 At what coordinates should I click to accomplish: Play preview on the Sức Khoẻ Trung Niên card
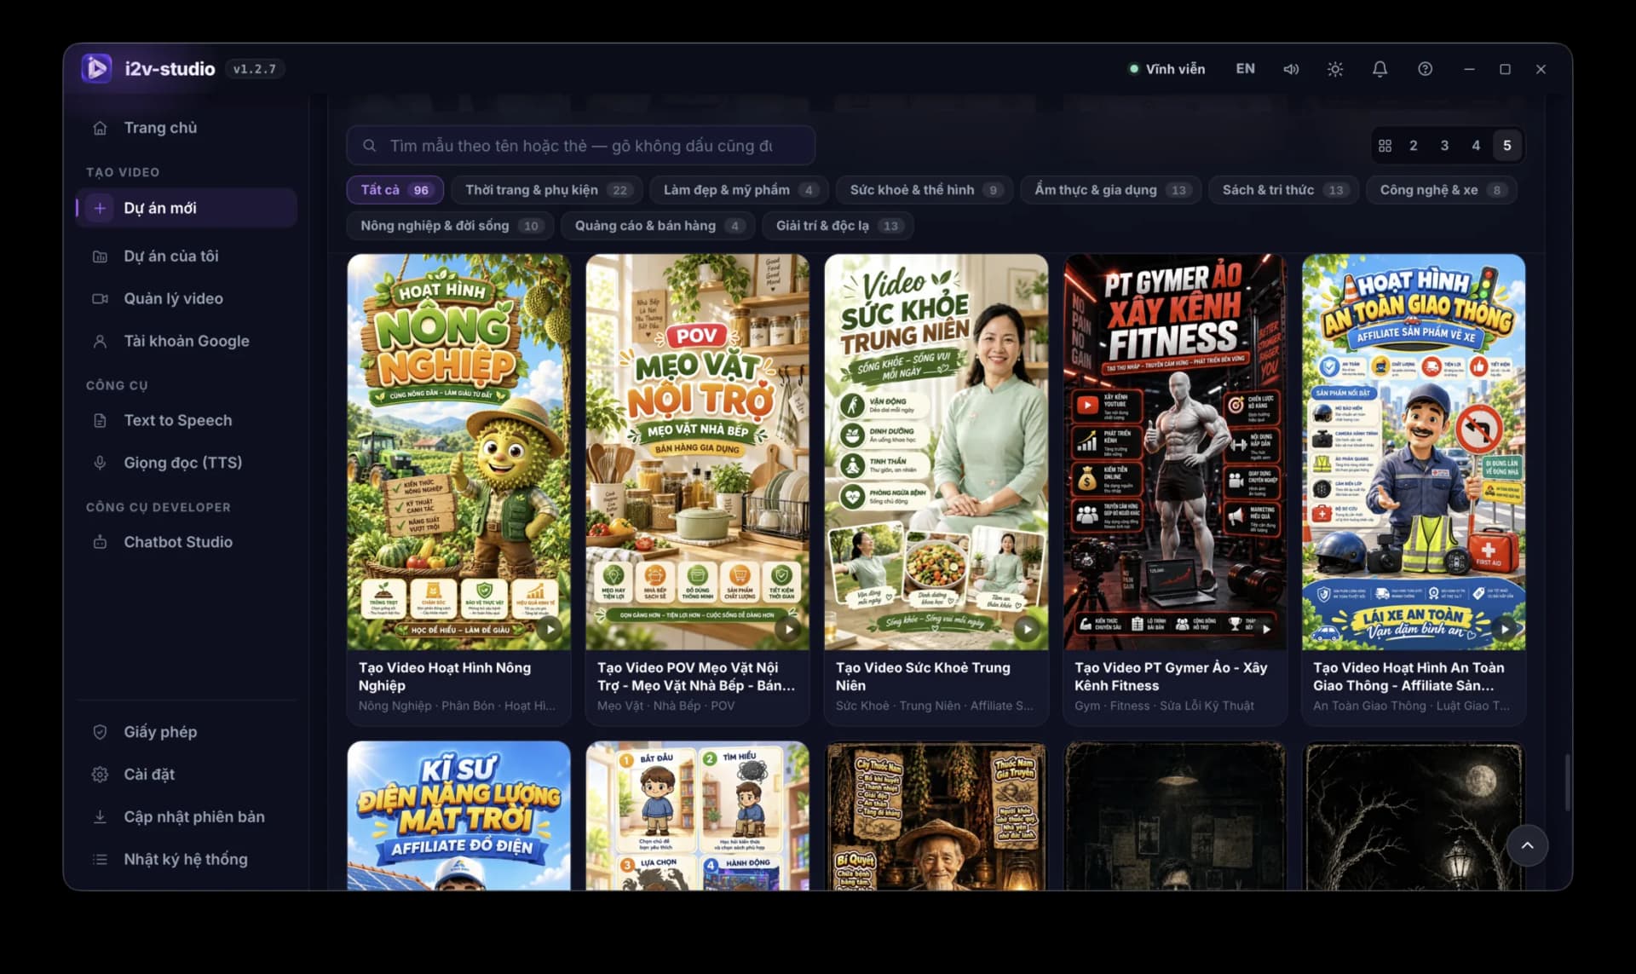tap(1027, 630)
